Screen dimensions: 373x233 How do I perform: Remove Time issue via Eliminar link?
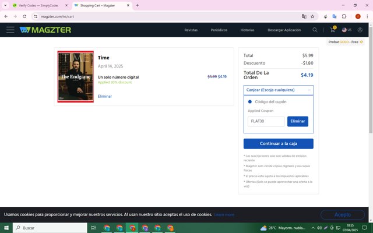pyautogui.click(x=105, y=96)
